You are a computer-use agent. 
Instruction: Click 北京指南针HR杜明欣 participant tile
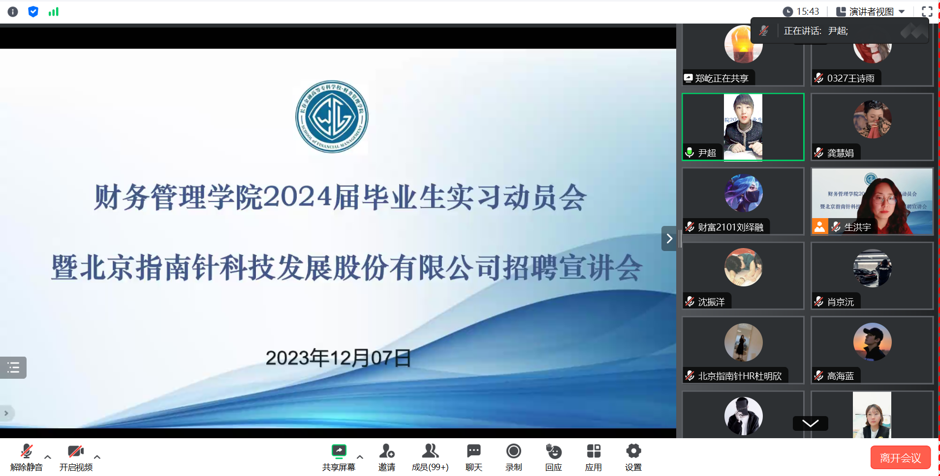coord(743,350)
